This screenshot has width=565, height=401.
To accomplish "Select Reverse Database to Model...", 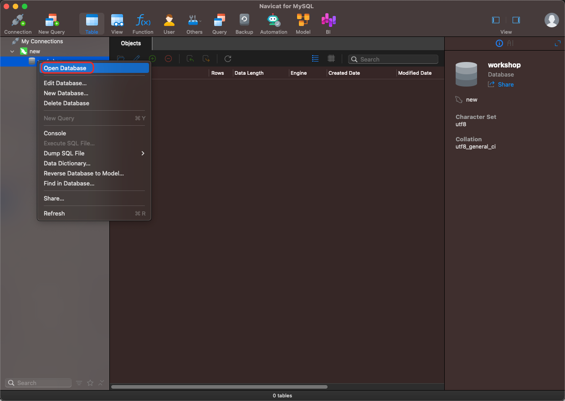I will click(94, 173).
